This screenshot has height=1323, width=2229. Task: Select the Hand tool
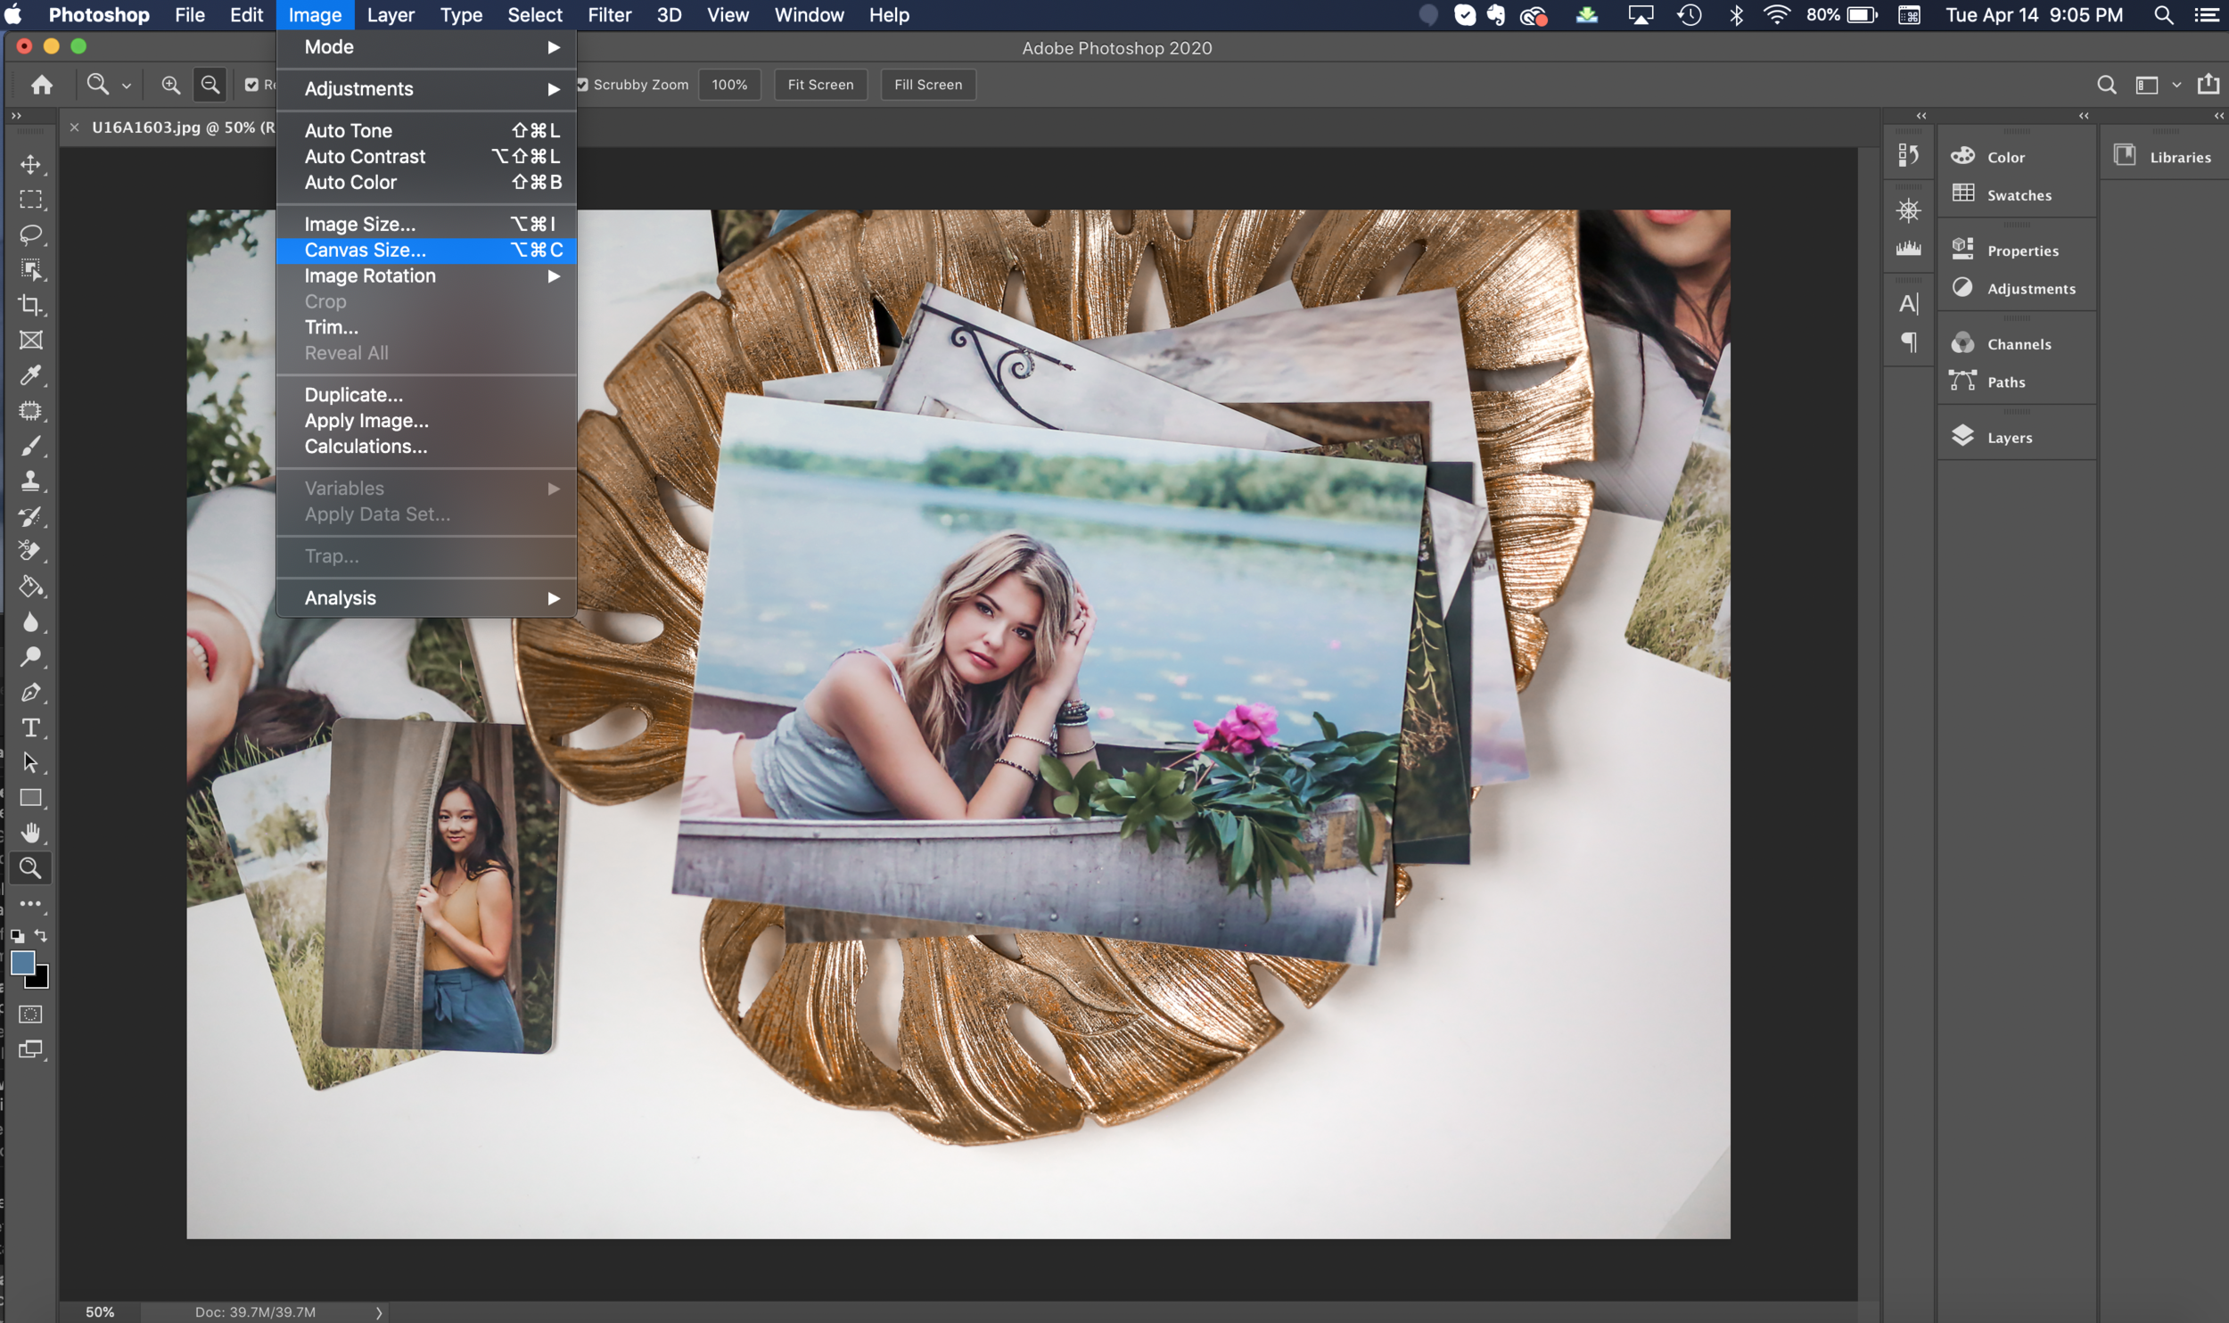[30, 833]
